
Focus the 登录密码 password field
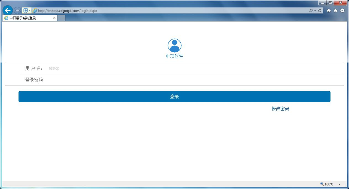click(x=195, y=80)
